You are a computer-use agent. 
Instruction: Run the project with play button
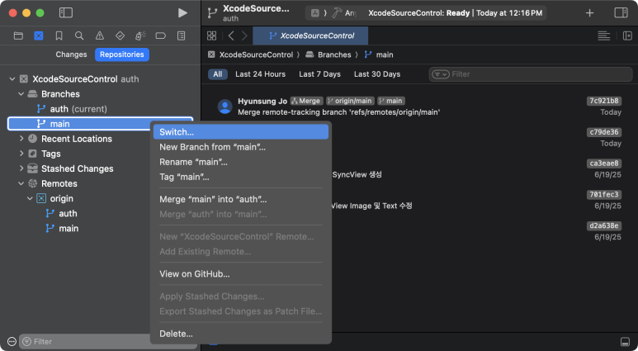click(x=182, y=12)
